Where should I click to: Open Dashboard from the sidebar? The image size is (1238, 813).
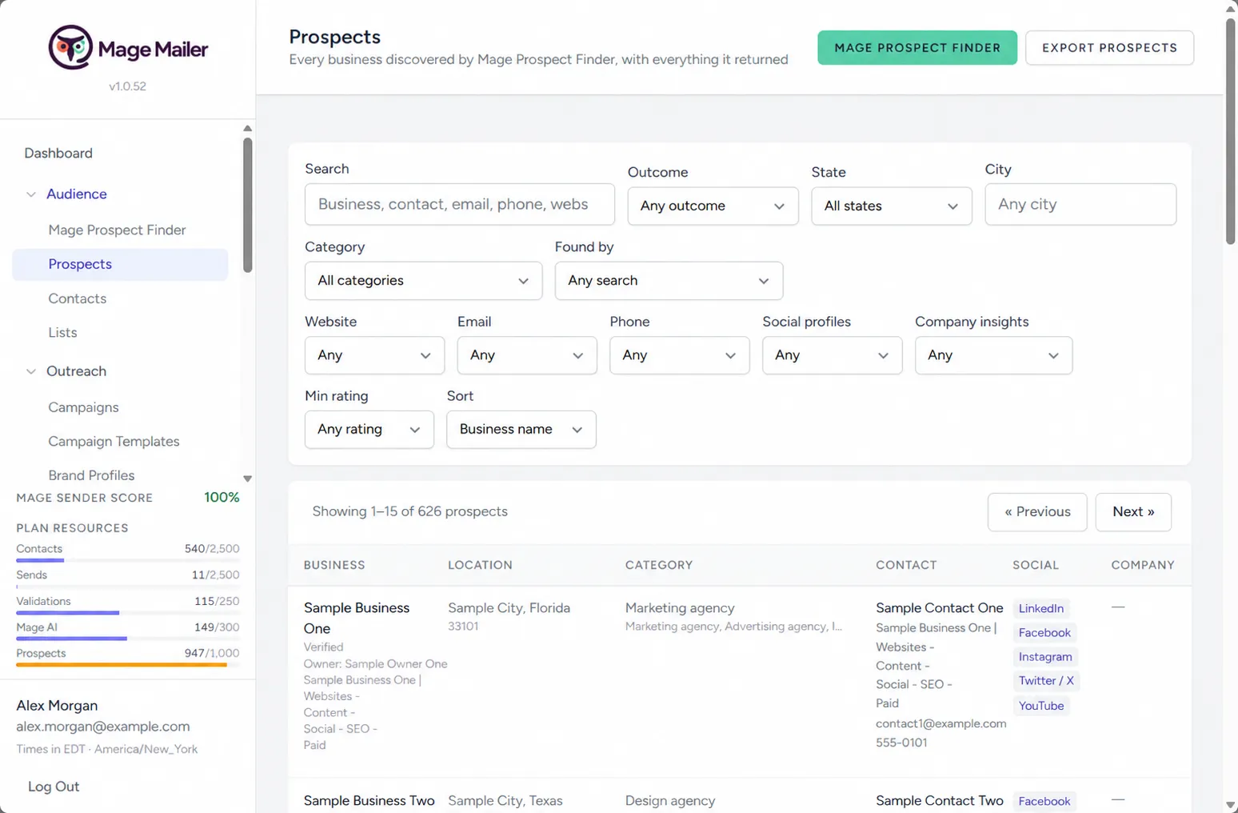click(x=58, y=153)
